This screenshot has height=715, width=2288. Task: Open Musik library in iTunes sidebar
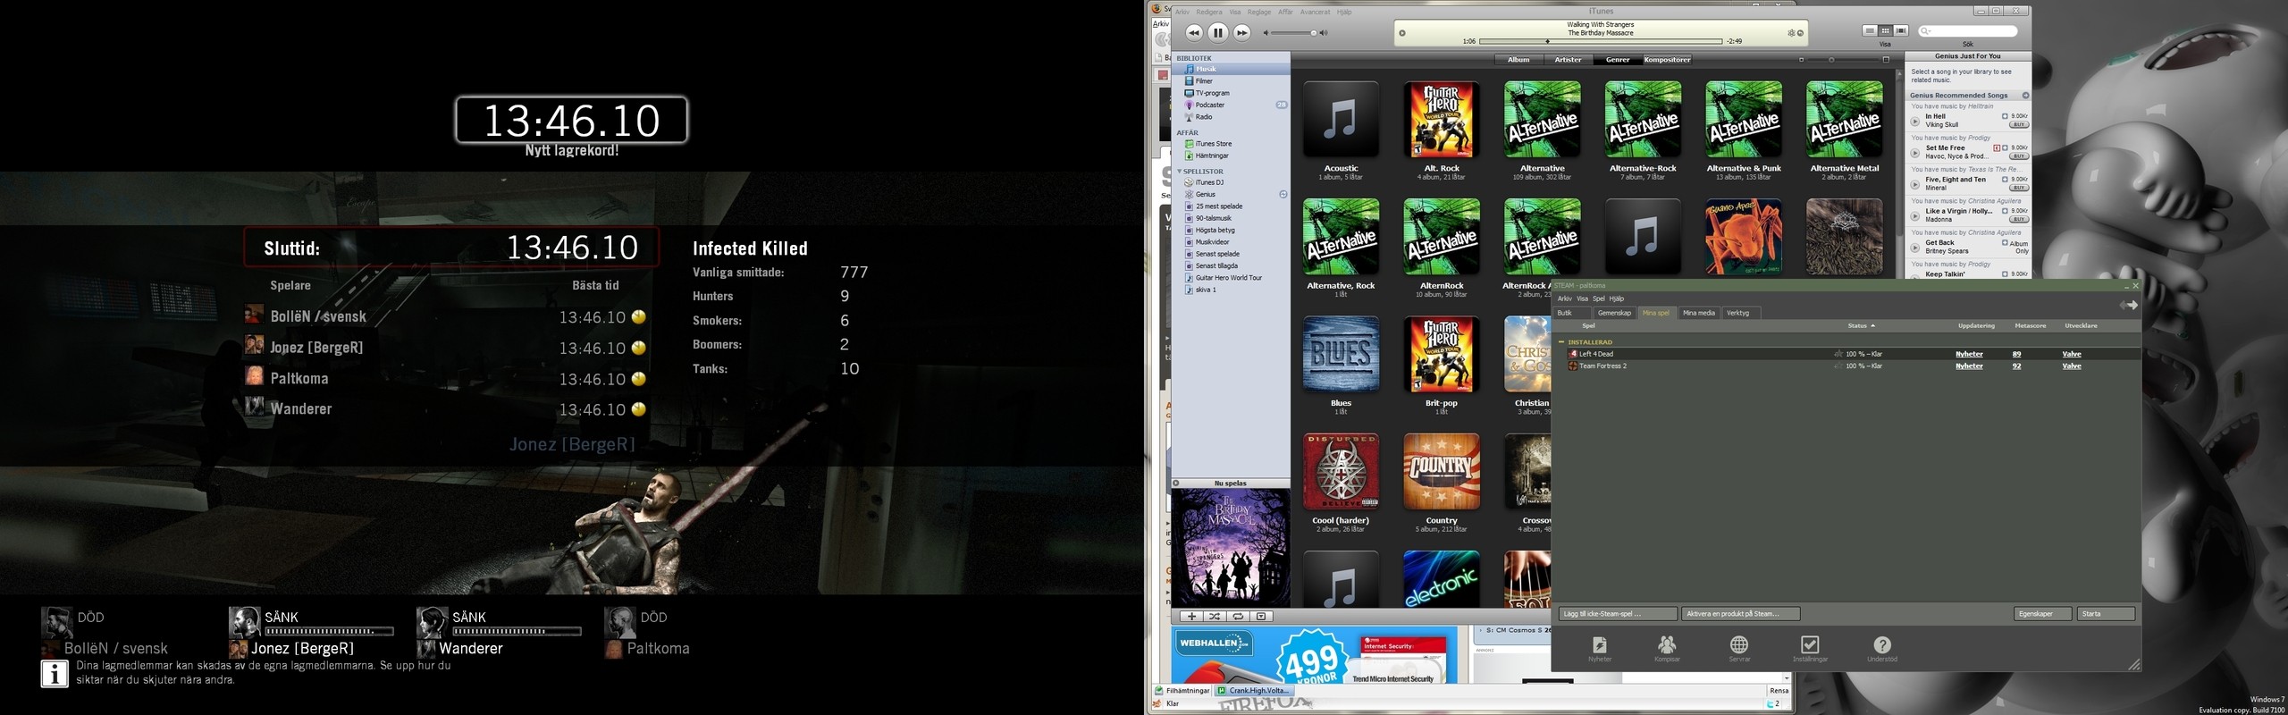click(x=1231, y=69)
